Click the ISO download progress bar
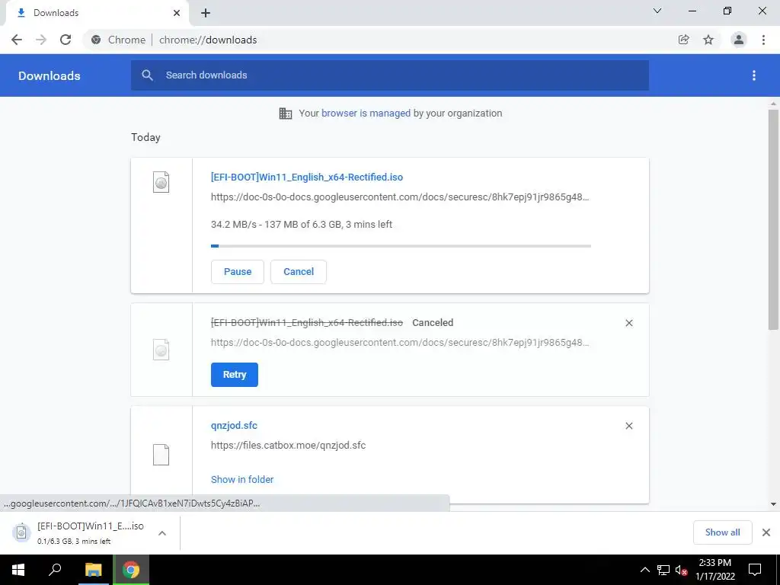780x585 pixels. (x=401, y=246)
